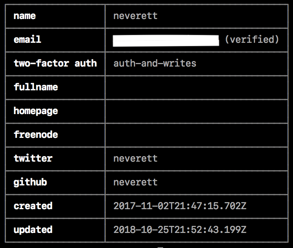Click the "two-factor auth" label

[55, 63]
